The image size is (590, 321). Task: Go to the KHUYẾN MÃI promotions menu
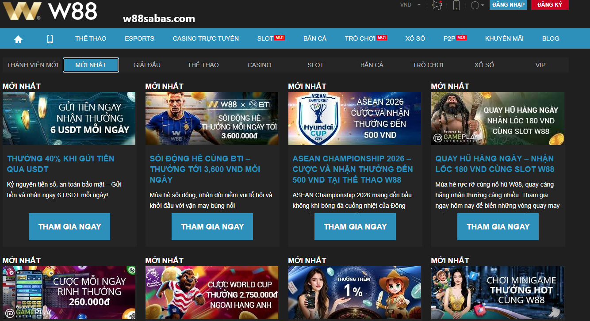point(504,38)
